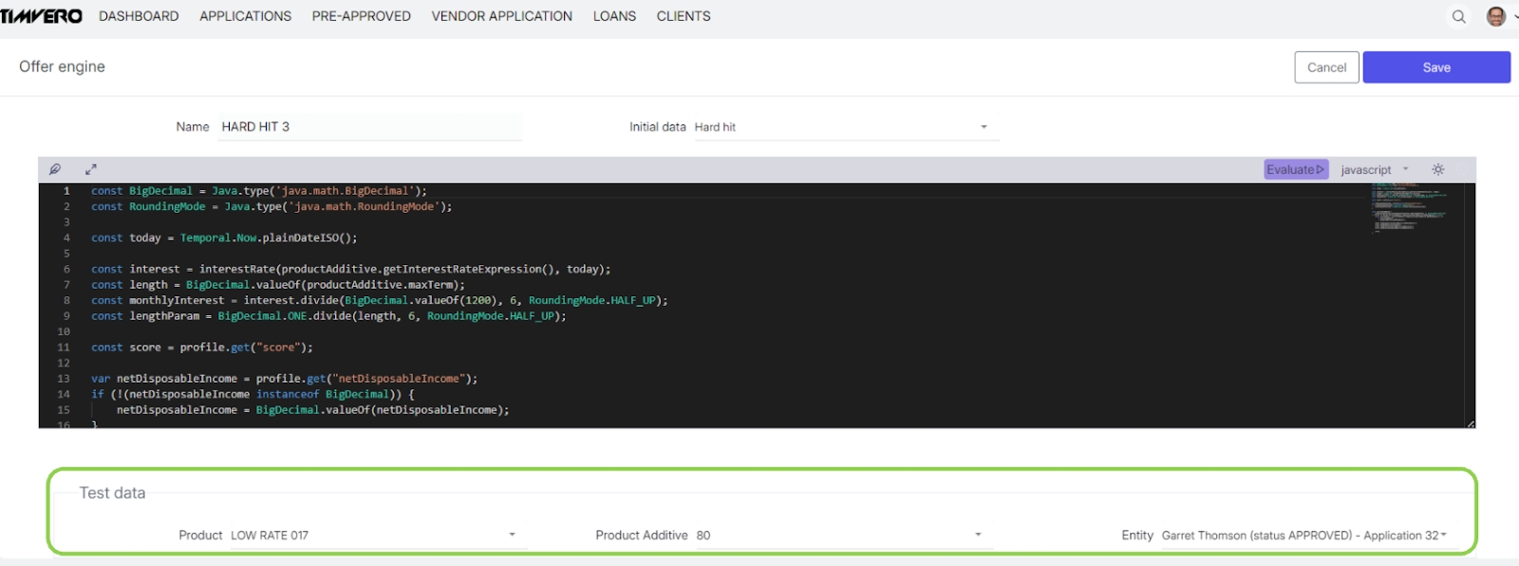Click the search magnifier icon
The width and height of the screenshot is (1519, 566).
[x=1458, y=17]
